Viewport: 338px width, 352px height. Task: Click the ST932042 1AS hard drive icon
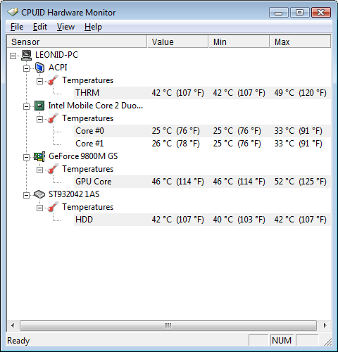click(39, 194)
